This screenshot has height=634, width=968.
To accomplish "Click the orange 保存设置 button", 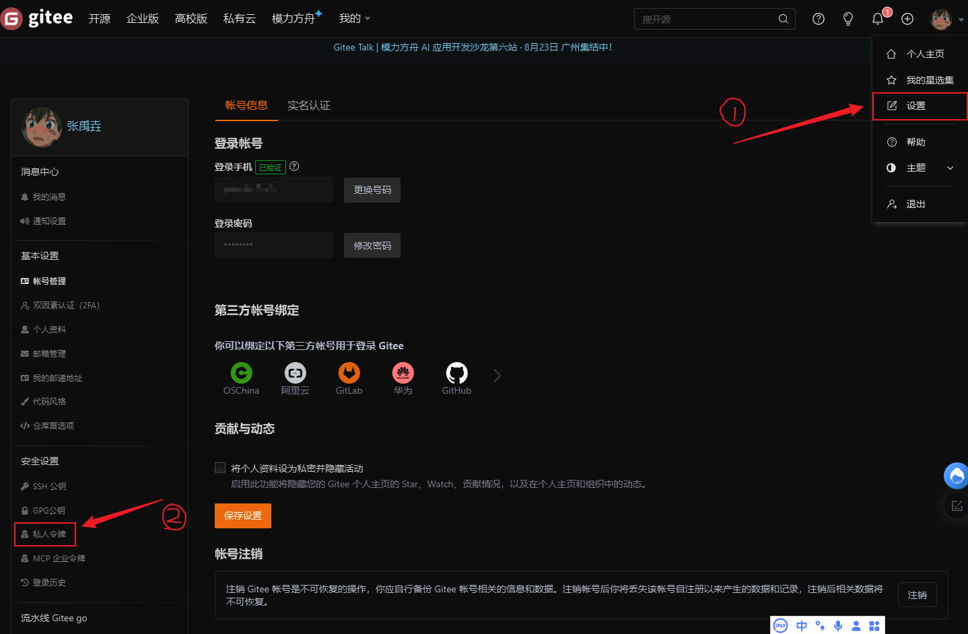I will tap(243, 516).
